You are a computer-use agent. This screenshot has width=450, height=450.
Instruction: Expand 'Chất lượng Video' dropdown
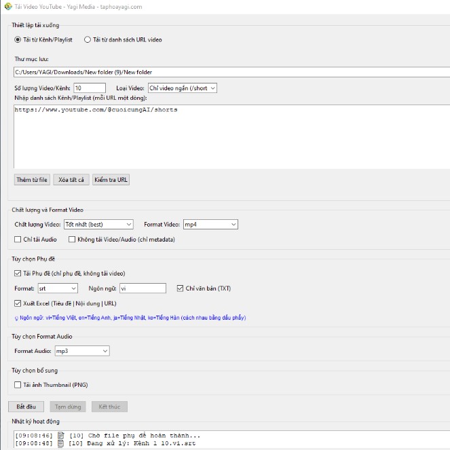point(98,224)
